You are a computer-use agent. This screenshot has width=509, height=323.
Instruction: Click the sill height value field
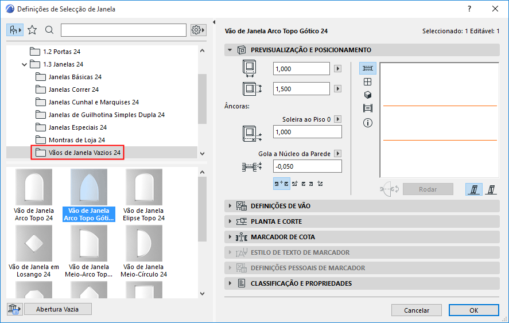(x=307, y=132)
